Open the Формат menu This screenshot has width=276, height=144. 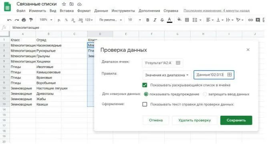(x=84, y=11)
